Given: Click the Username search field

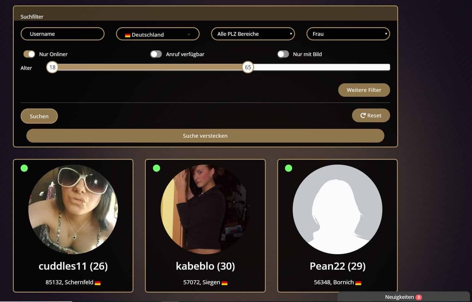Looking at the screenshot, I should pos(63,34).
